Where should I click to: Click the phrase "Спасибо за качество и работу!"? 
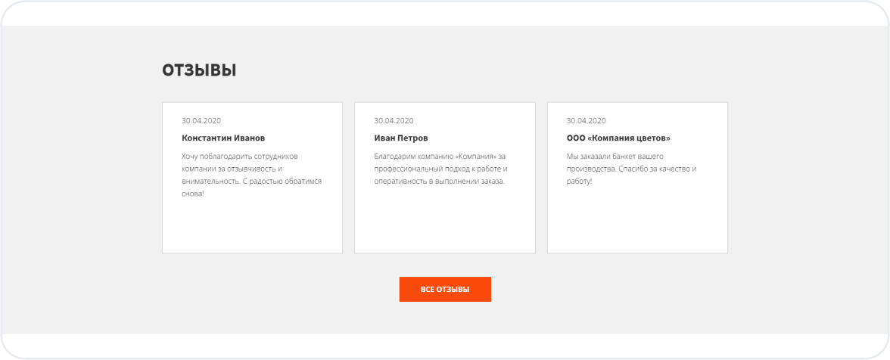point(658,169)
